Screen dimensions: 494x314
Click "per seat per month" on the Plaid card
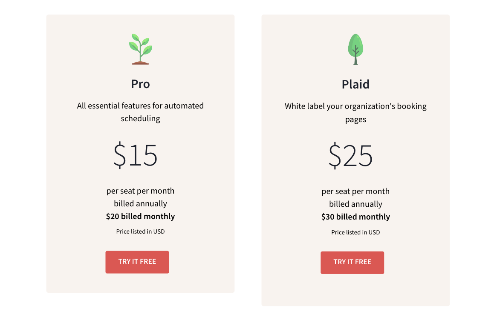click(355, 191)
